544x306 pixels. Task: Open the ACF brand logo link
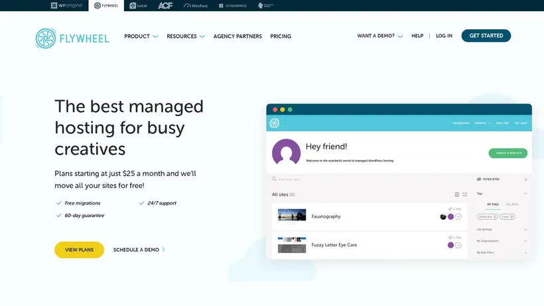[x=165, y=5]
